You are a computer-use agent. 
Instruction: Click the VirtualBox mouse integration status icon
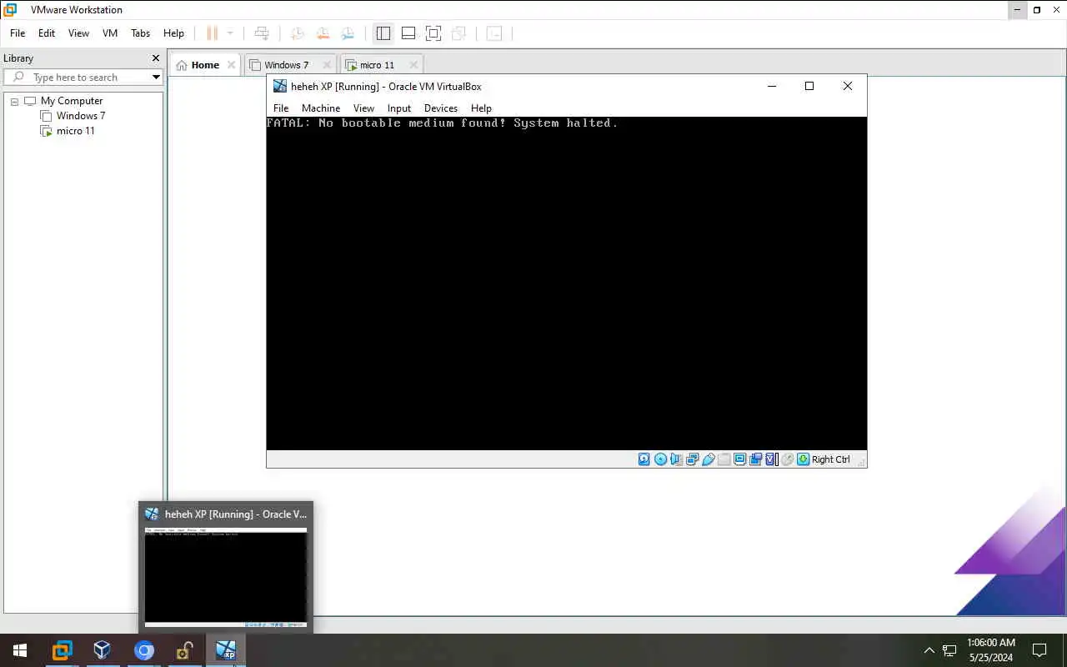(x=787, y=459)
